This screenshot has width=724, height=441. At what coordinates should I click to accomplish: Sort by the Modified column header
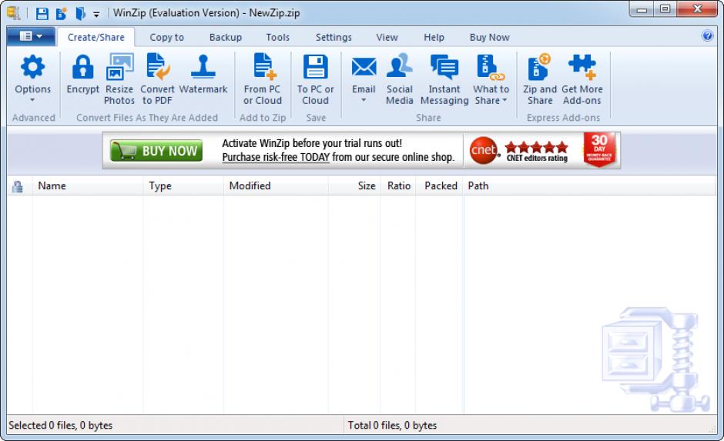pyautogui.click(x=276, y=186)
